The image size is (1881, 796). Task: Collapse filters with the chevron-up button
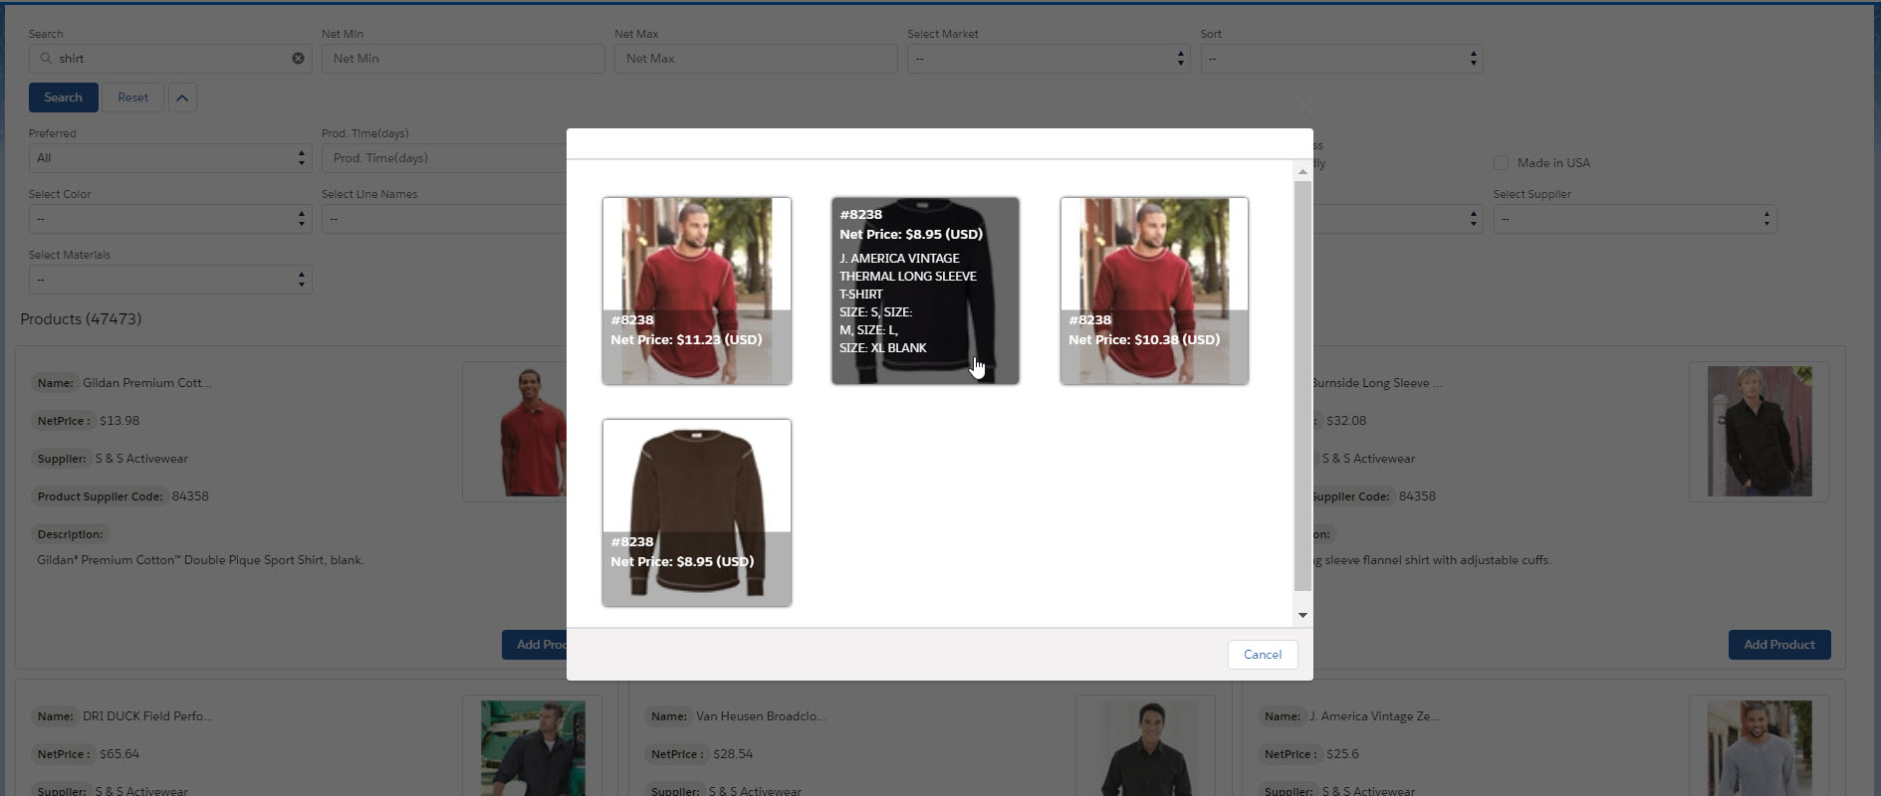[182, 98]
